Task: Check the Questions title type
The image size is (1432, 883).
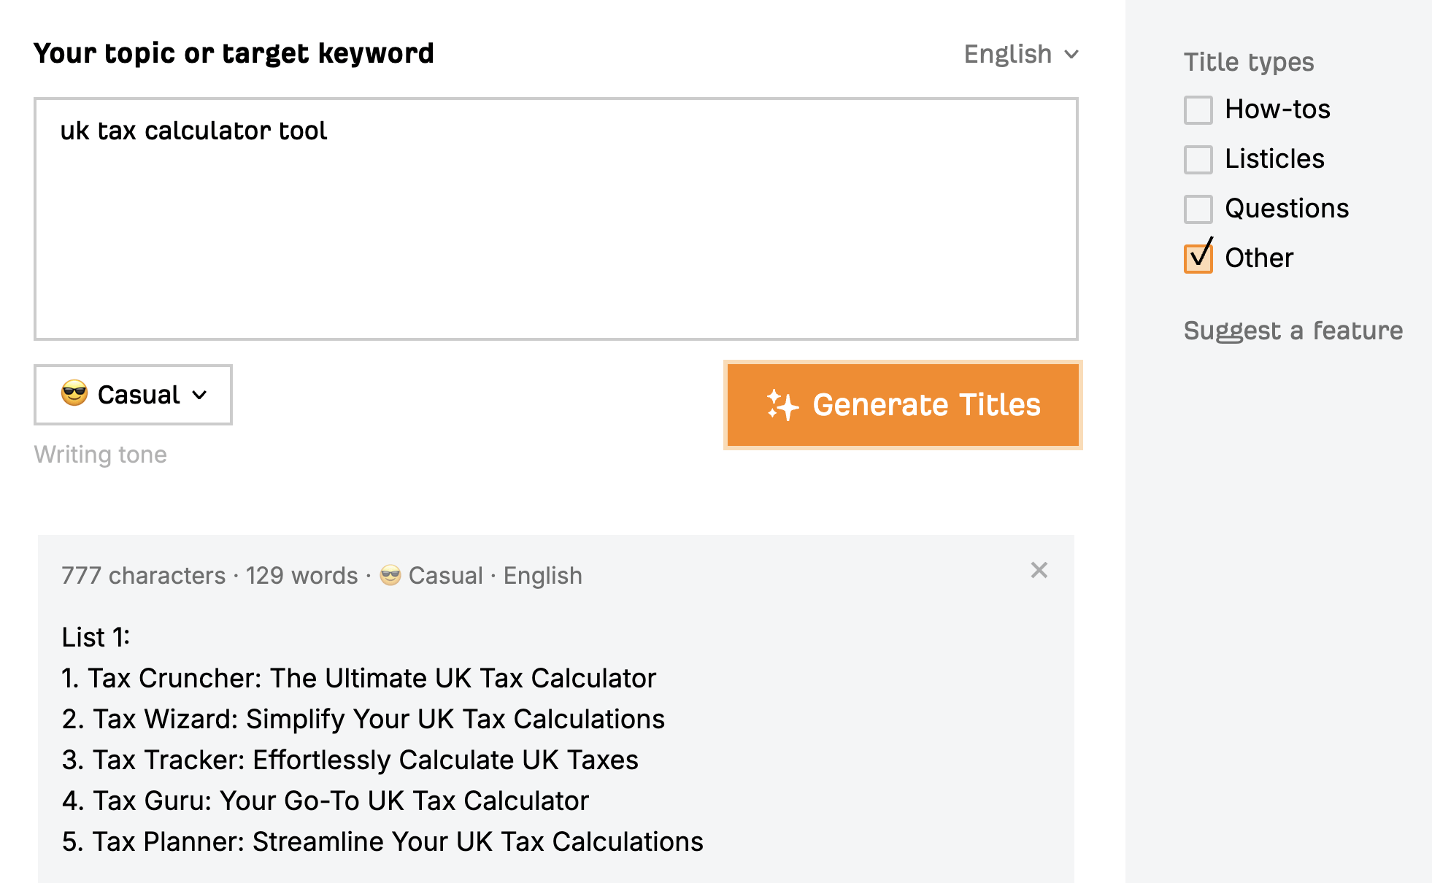Action: pyautogui.click(x=1198, y=209)
